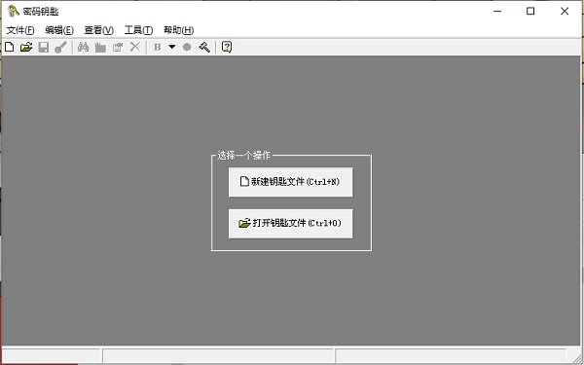The image size is (584, 365).
Task: Click the new file toolbar icon
Action: pyautogui.click(x=10, y=48)
